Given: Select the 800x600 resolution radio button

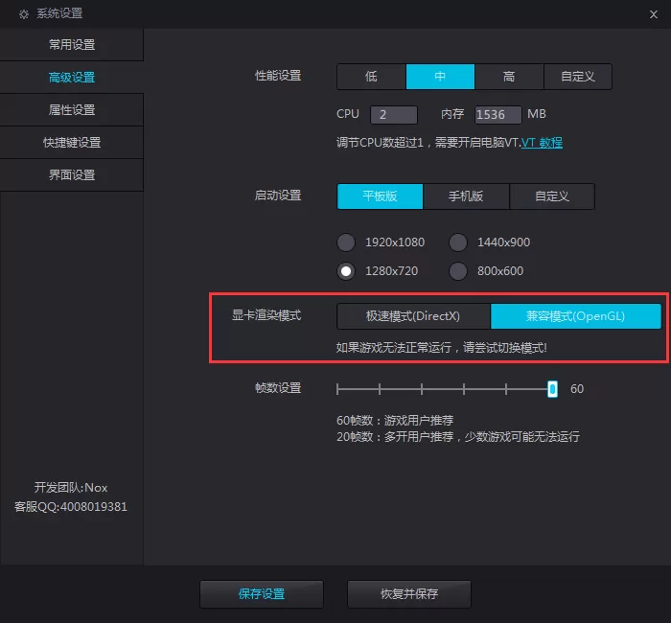Looking at the screenshot, I should (x=458, y=271).
